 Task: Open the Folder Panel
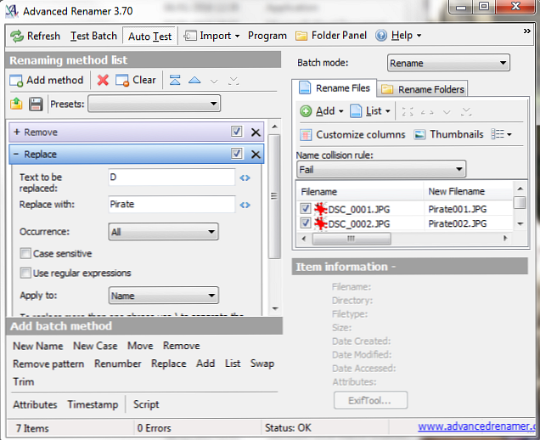click(x=330, y=36)
